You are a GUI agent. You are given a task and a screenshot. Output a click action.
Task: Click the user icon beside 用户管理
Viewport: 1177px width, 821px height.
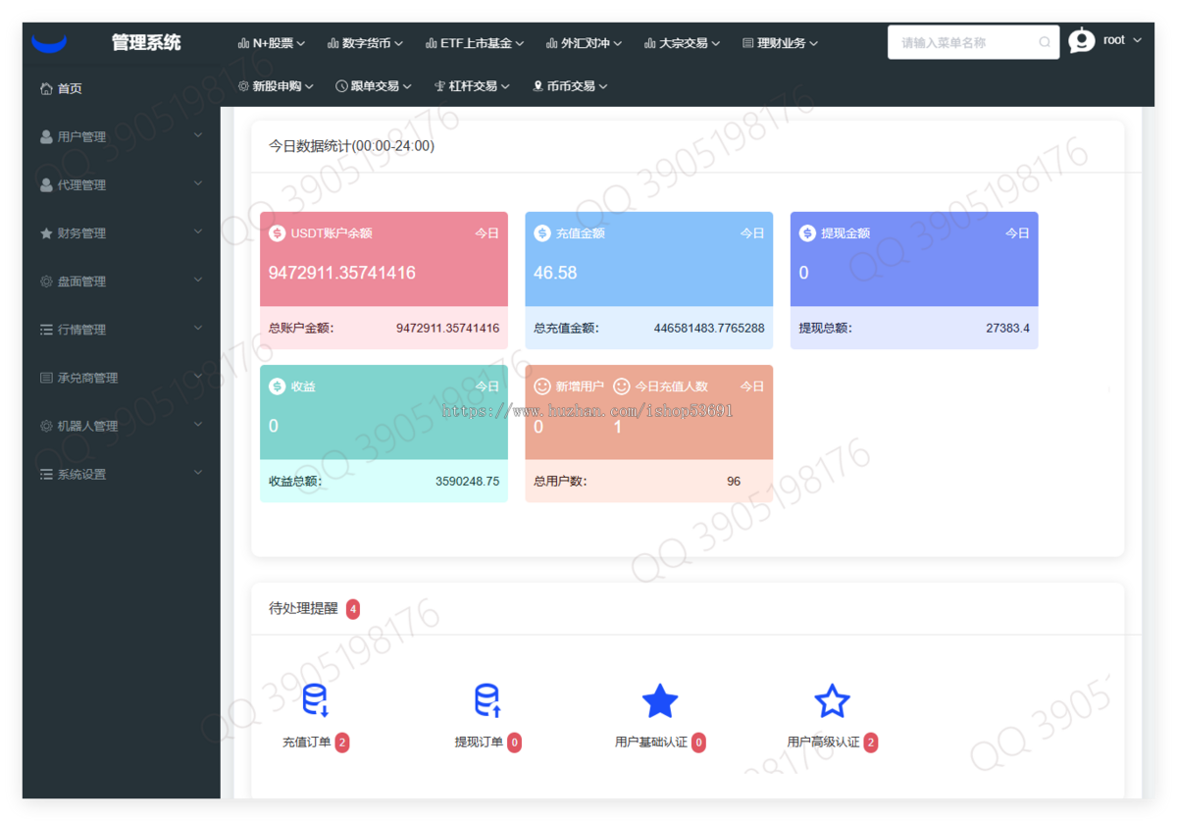point(46,136)
